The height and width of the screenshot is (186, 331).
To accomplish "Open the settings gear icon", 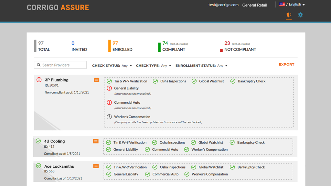I will (300, 15).
